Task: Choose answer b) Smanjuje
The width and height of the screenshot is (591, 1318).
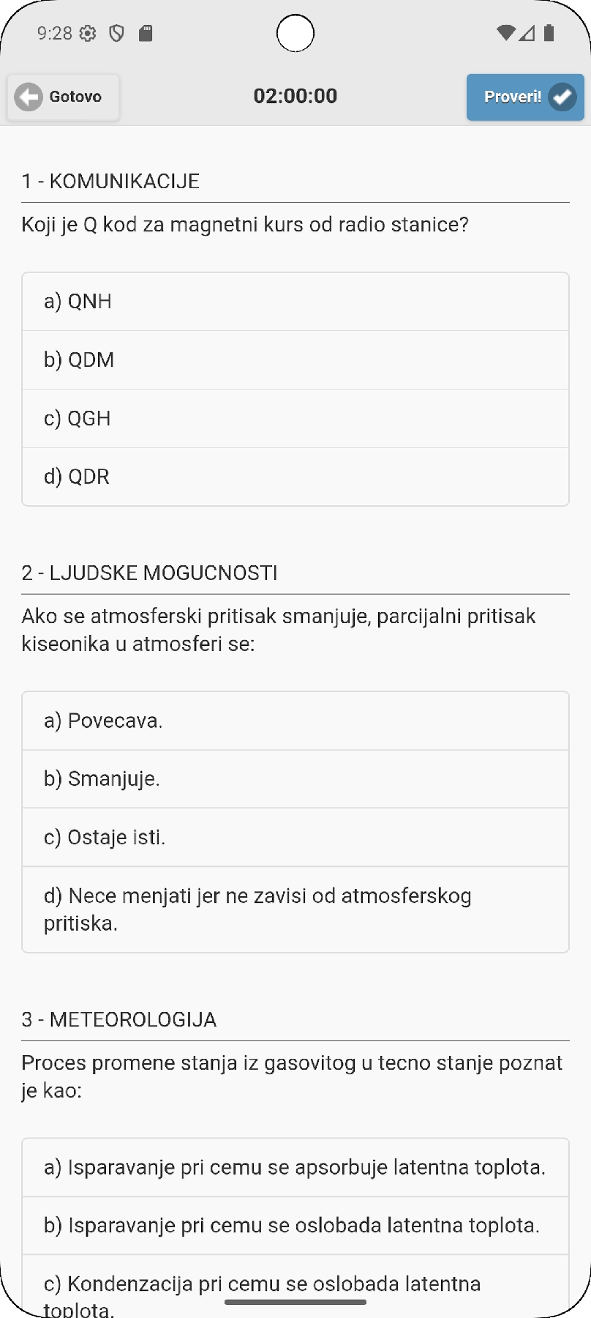Action: 295,779
